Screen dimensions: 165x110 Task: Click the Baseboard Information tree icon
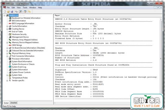click(10, 18)
